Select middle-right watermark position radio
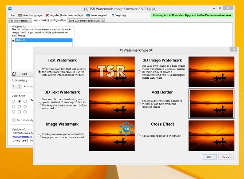Viewport: 244px width, 179px height. (25, 106)
